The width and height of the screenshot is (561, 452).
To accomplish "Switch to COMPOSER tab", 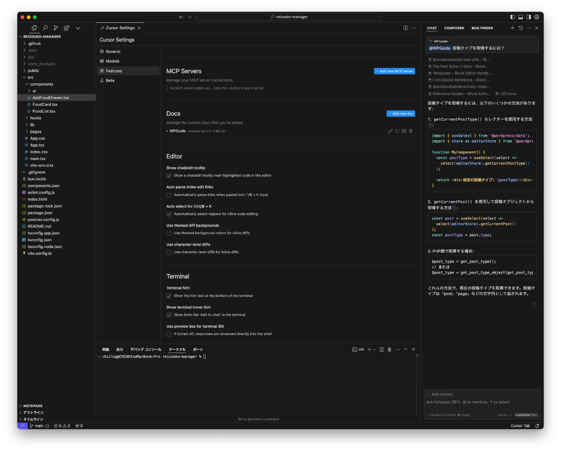I will (x=454, y=28).
